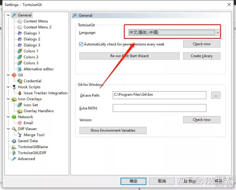Click the Icon Overlays folder icon

pyautogui.click(x=14, y=99)
